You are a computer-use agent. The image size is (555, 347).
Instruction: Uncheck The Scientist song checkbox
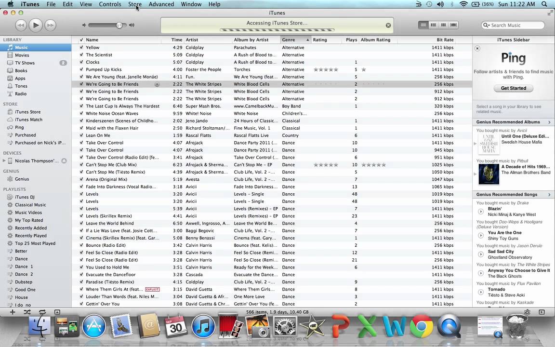[x=81, y=55]
